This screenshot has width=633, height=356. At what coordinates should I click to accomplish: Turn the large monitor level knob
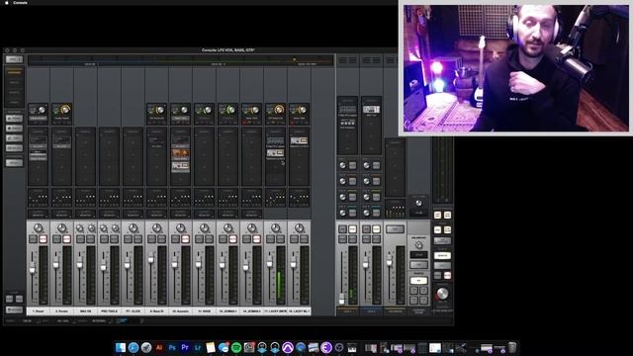(x=442, y=294)
